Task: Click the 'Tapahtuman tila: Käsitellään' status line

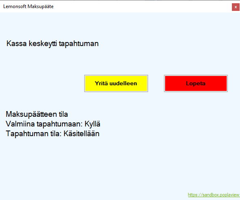Action: [x=53, y=134]
